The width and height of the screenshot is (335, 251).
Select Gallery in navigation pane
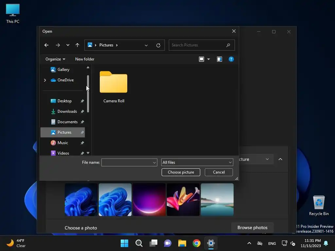[x=63, y=70]
